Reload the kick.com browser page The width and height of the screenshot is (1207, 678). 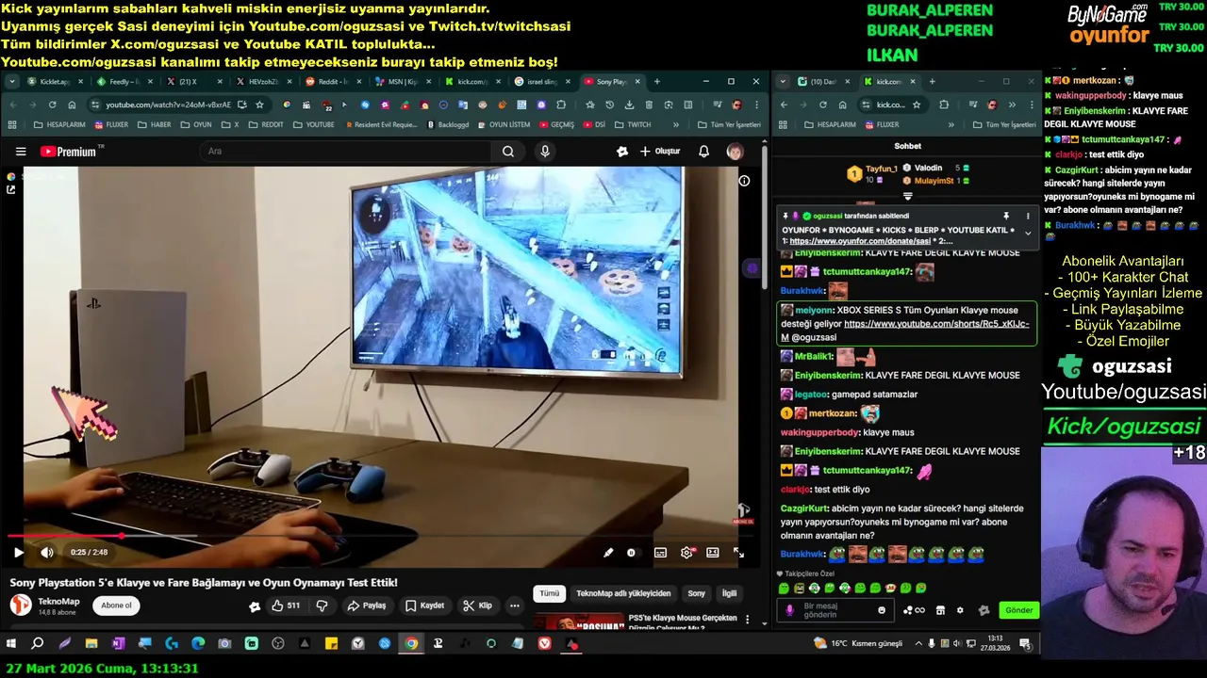822,105
